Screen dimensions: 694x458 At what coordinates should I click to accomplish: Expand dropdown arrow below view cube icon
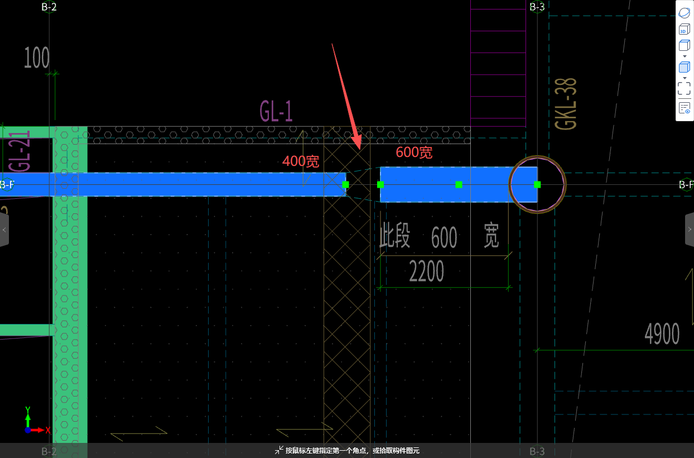tap(685, 56)
